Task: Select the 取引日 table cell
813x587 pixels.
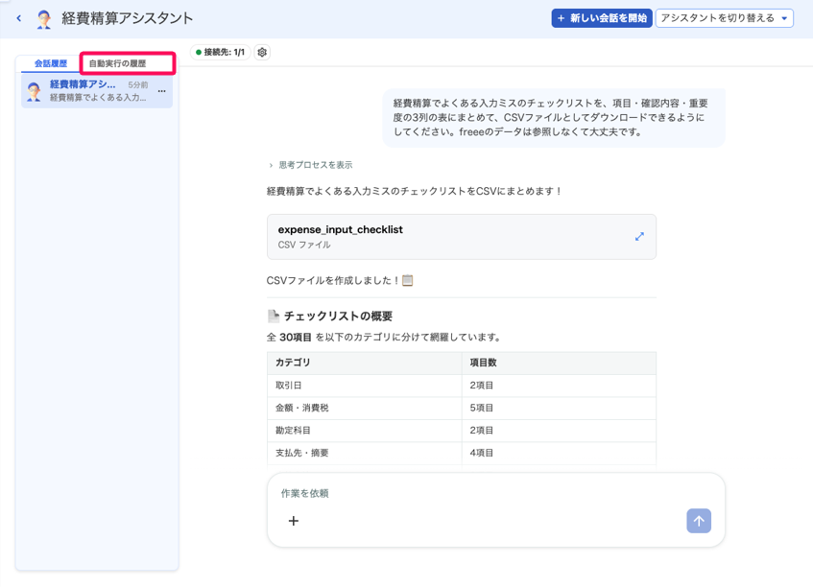Action: tap(365, 386)
